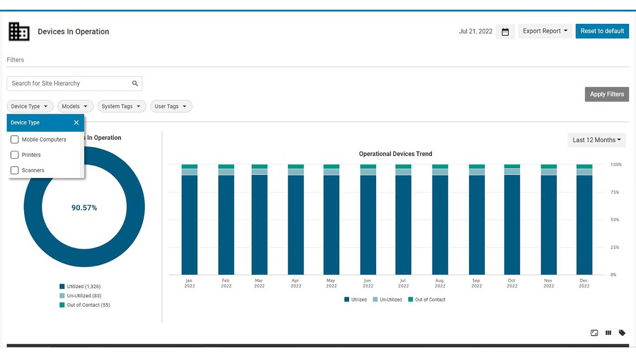This screenshot has height=357, width=636.
Task: Toggle the Un-Utilized series in trend chart legend
Action: pos(388,299)
